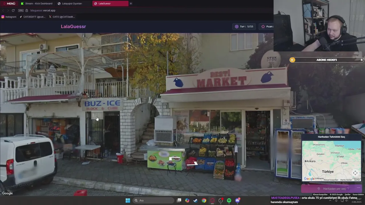Viewport: 365px width, 205px height.
Task: Switch to Stream - Kick Dashboard tab
Action: point(36,3)
